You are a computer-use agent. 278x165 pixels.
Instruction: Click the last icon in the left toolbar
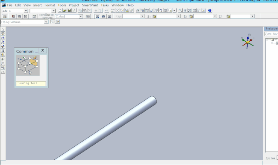[3, 72]
